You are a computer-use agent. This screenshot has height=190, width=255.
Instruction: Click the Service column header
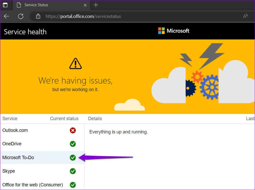pyautogui.click(x=10, y=119)
